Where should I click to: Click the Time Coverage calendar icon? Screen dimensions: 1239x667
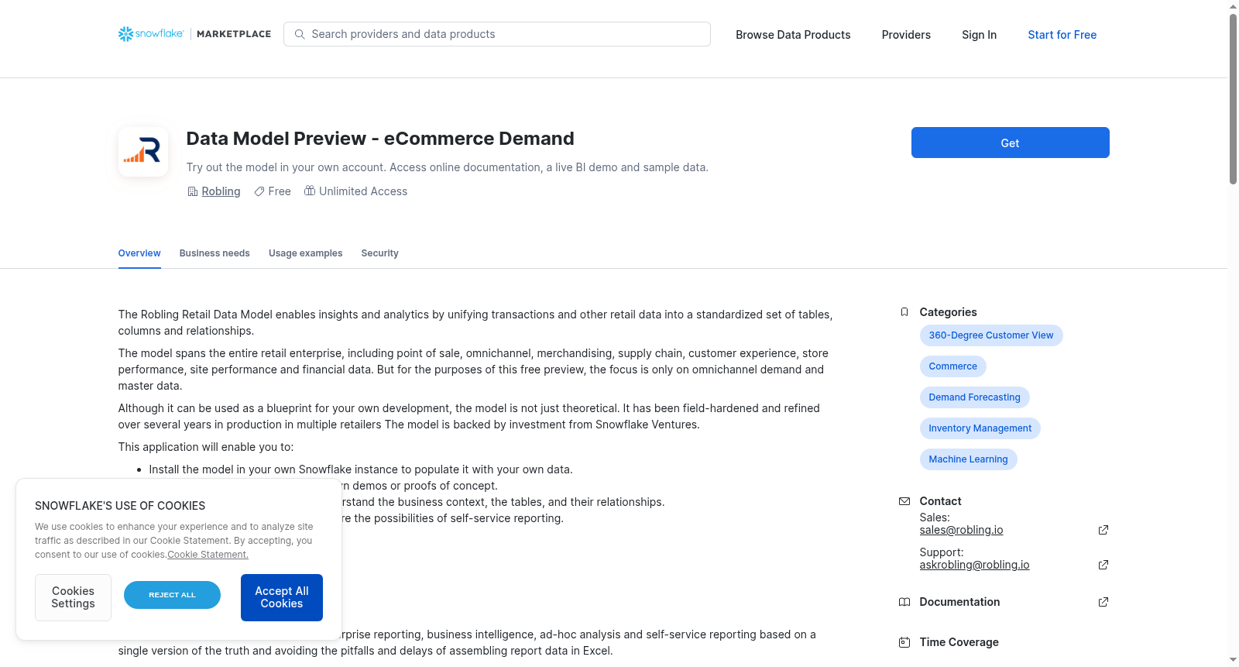pos(904,642)
